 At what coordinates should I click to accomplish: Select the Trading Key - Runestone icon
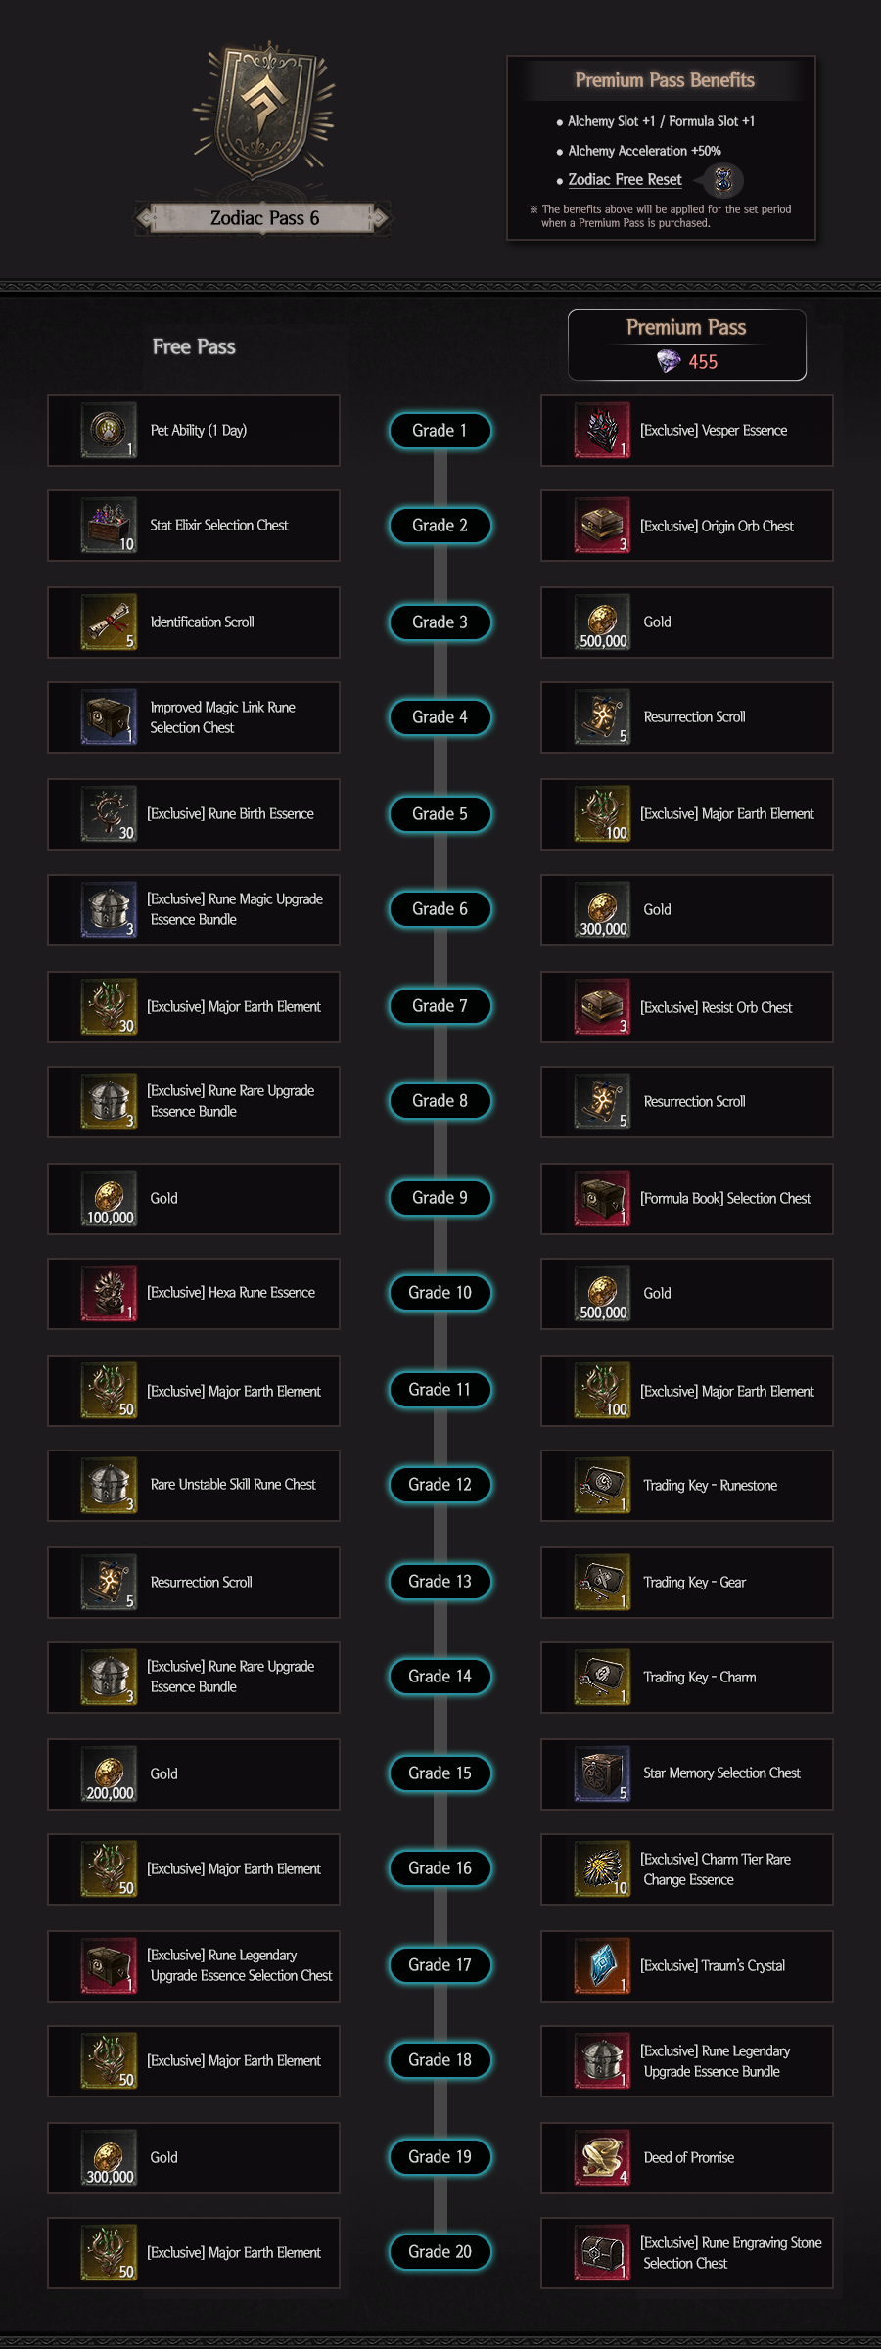point(602,1486)
